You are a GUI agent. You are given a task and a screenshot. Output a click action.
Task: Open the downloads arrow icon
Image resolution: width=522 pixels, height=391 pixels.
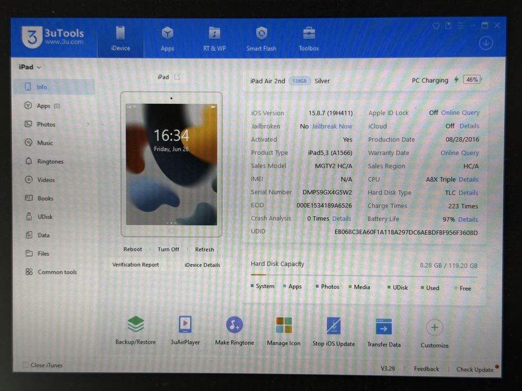click(486, 43)
